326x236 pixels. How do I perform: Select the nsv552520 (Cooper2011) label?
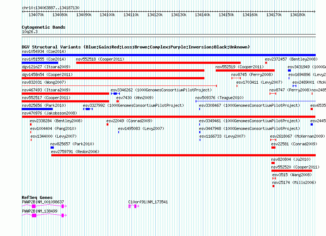pyautogui.click(x=295, y=167)
